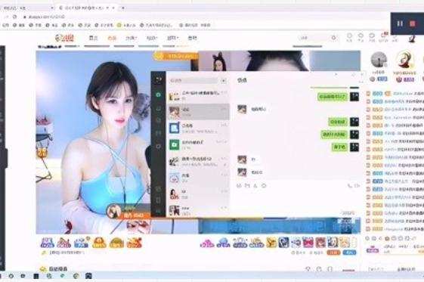This screenshot has height=282, width=424.
Task: Click the search icon in site header
Action: pyautogui.click(x=334, y=38)
